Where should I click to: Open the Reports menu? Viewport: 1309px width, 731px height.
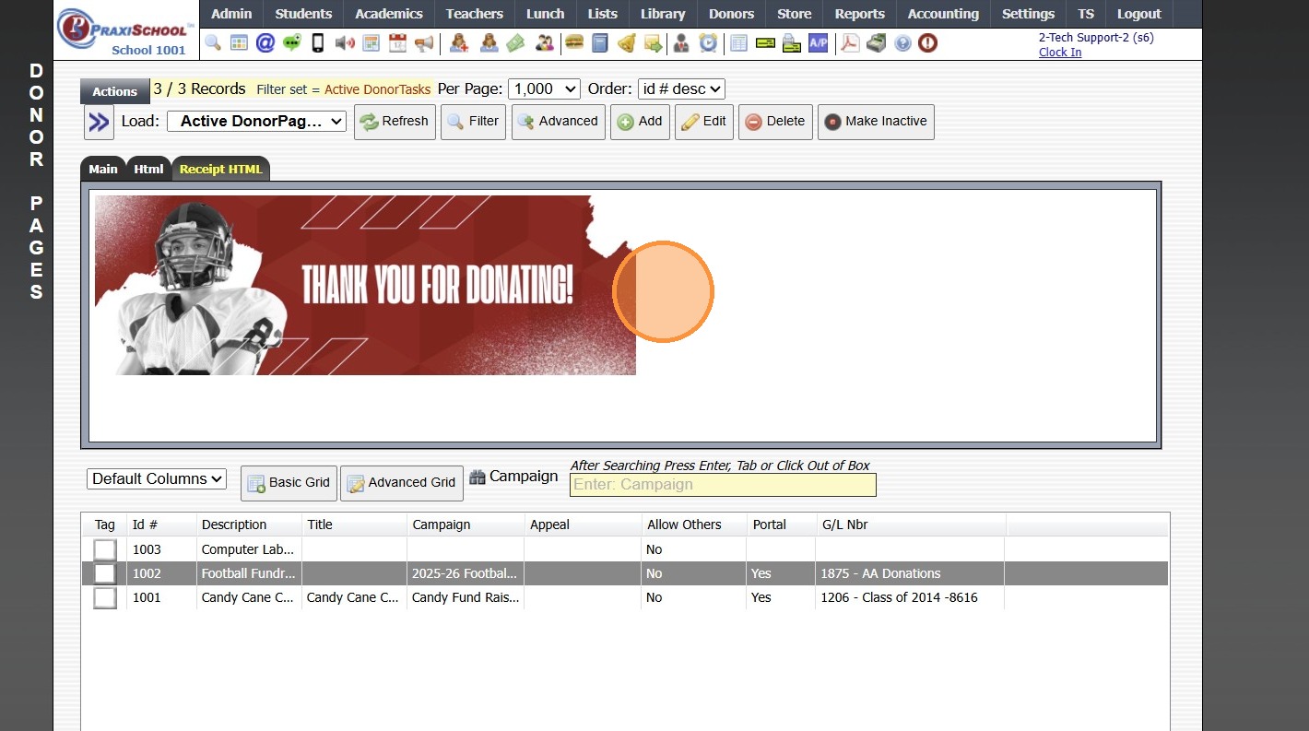(860, 14)
